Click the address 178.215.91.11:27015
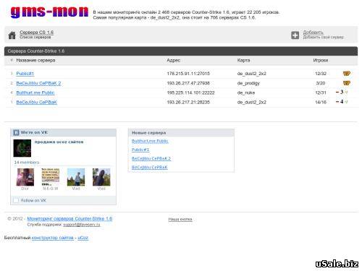362x271 pixels. [188, 74]
